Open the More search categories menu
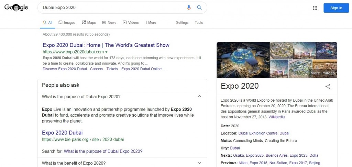This screenshot has width=352, height=167. click(x=151, y=23)
